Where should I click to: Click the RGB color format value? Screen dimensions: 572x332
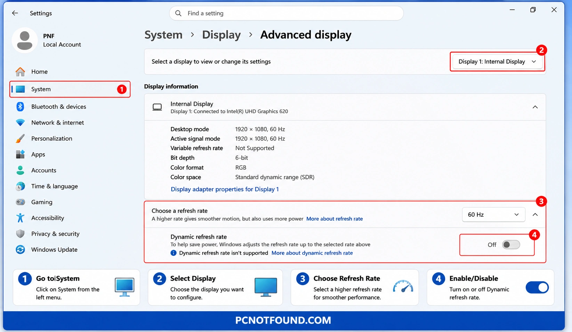[241, 167]
